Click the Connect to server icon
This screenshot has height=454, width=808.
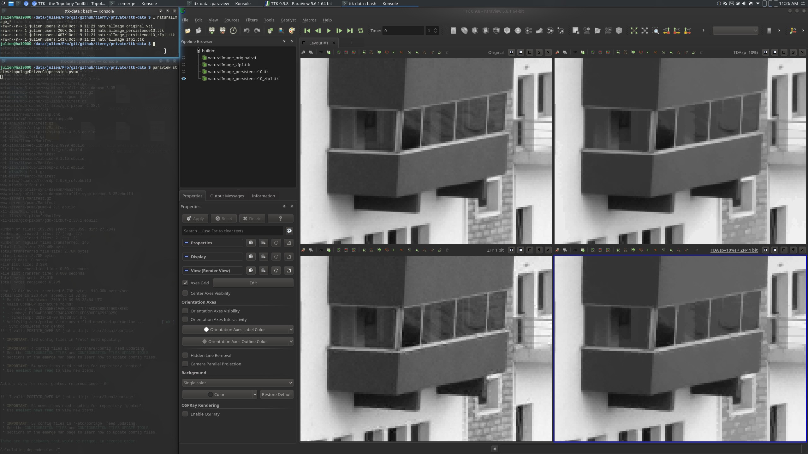(212, 31)
